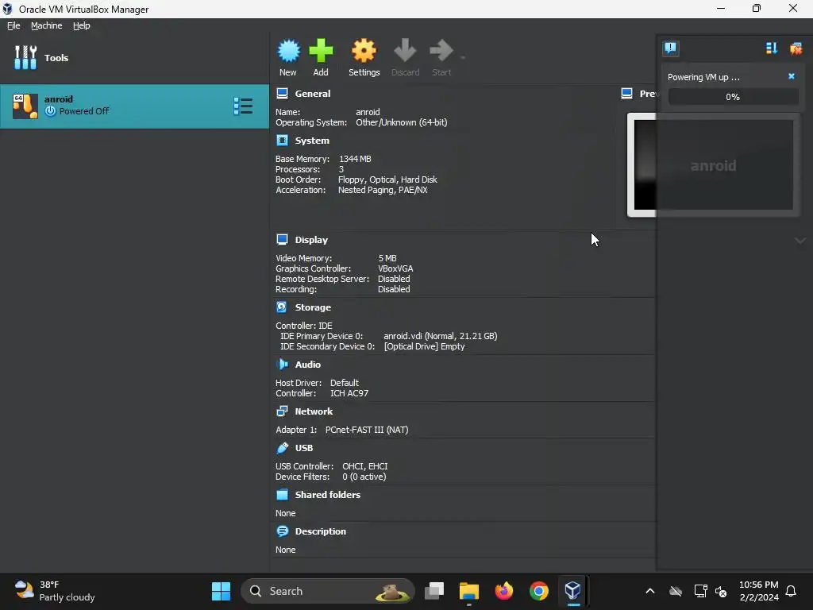Click the Shared folders section icon
Viewport: 813px width, 610px height.
(282, 494)
